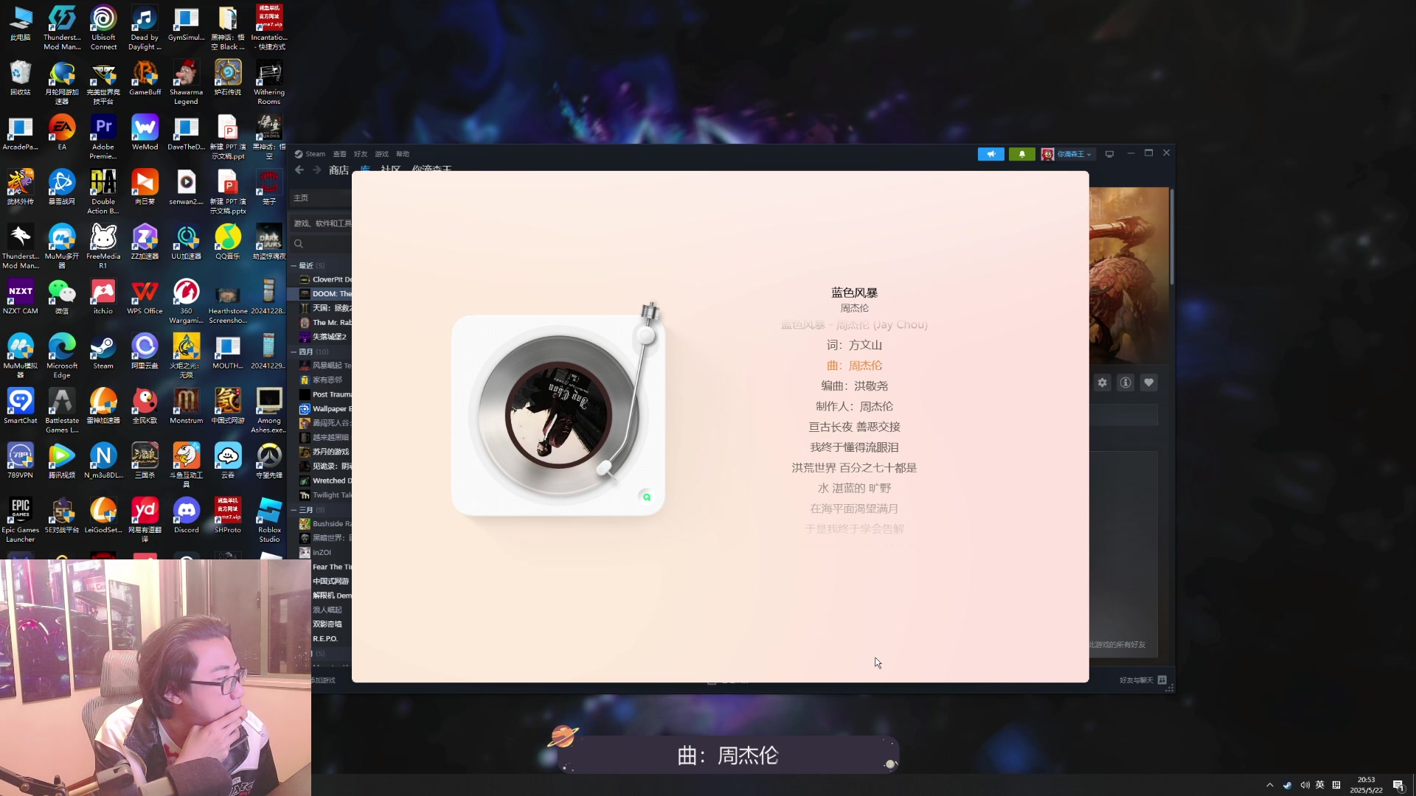Open 回收站 recycle bin icon
The height and width of the screenshot is (796, 1416).
pos(21,79)
